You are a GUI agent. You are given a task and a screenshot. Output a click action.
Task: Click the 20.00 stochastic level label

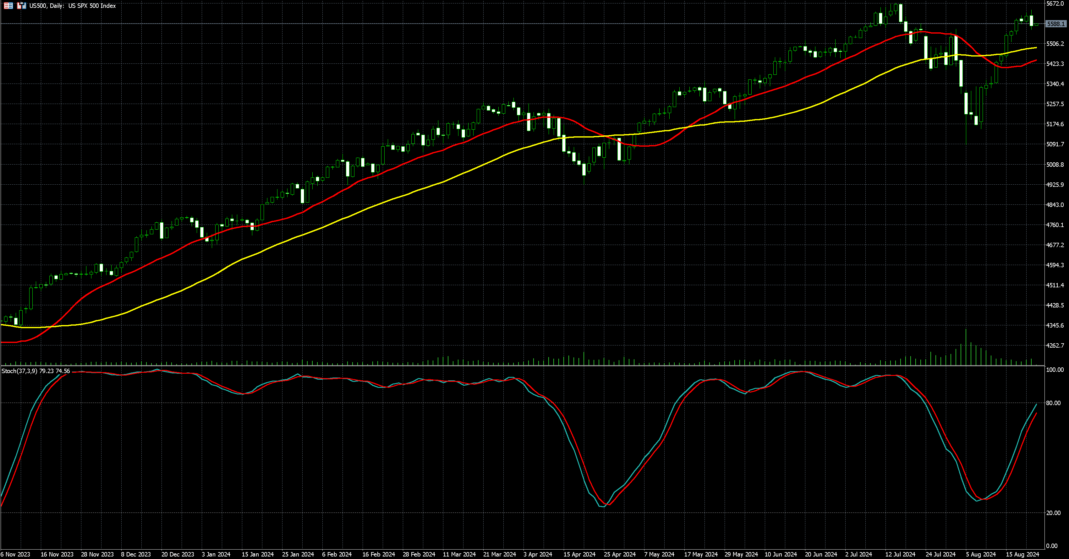pyautogui.click(x=1053, y=513)
